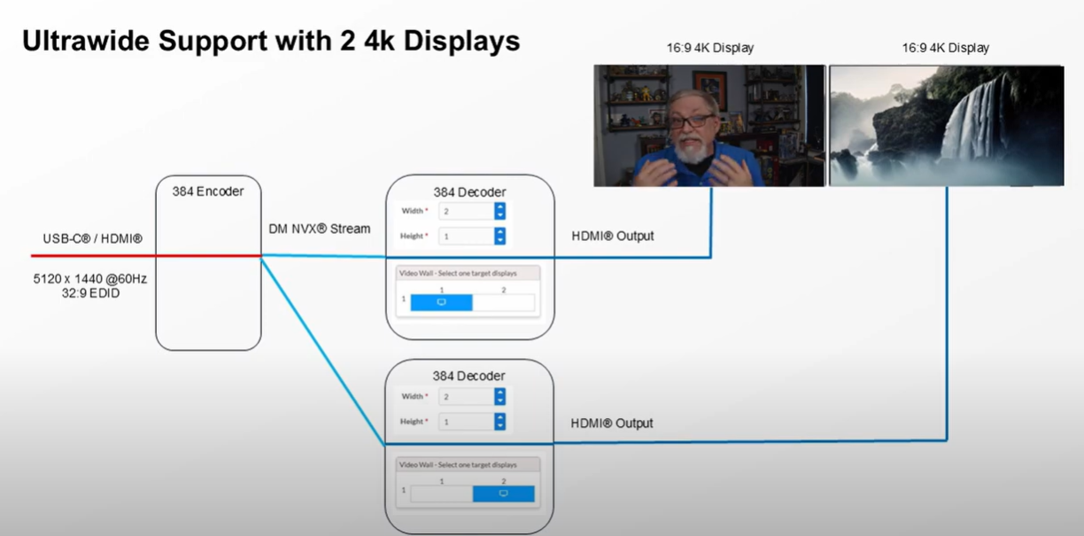Viewport: 1084px width, 536px height.
Task: Click the monitor icon in the bottom decoder's video wall
Action: (x=503, y=493)
